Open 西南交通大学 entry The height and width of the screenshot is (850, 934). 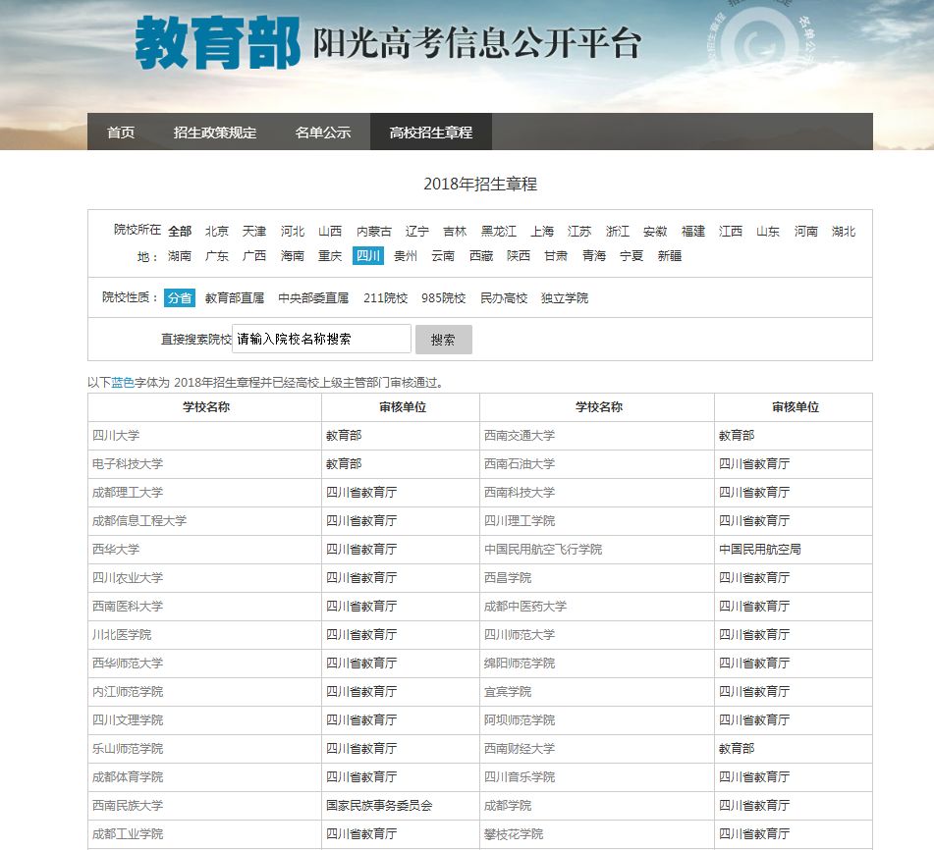(x=520, y=435)
